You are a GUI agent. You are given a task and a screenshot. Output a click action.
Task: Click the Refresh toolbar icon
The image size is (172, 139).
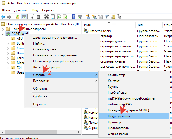[59, 17]
